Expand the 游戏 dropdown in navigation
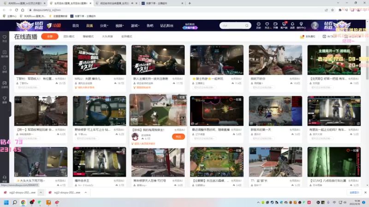369x207 pixels. pos(135,26)
